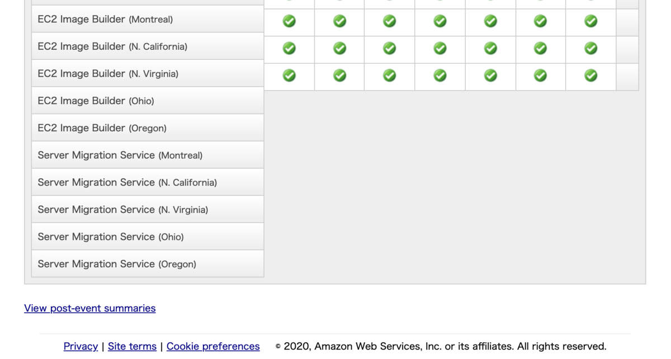Open Cookie preferences footer link

click(213, 346)
